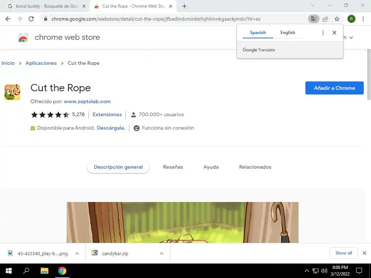Click the candybar.zip file icon
371x278 pixels.
(x=95, y=253)
